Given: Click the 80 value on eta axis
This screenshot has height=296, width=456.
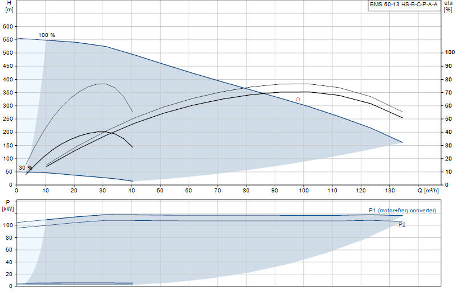Looking at the screenshot, I should [449, 79].
